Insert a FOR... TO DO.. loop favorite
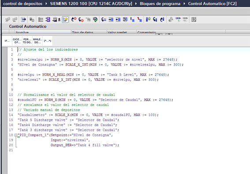The image size is (250, 174). (x=27, y=41)
